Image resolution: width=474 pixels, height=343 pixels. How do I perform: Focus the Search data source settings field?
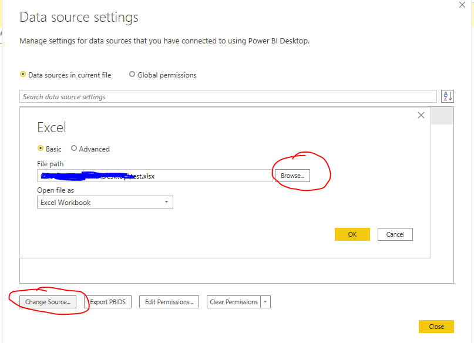[x=228, y=96]
